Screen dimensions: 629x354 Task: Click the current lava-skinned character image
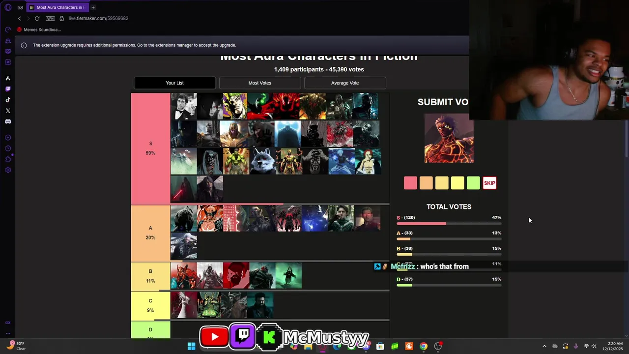(x=449, y=138)
